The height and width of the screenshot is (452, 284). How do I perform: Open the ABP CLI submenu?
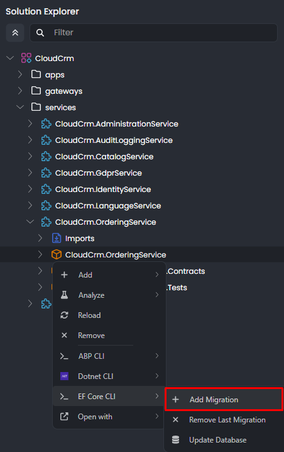pos(109,356)
